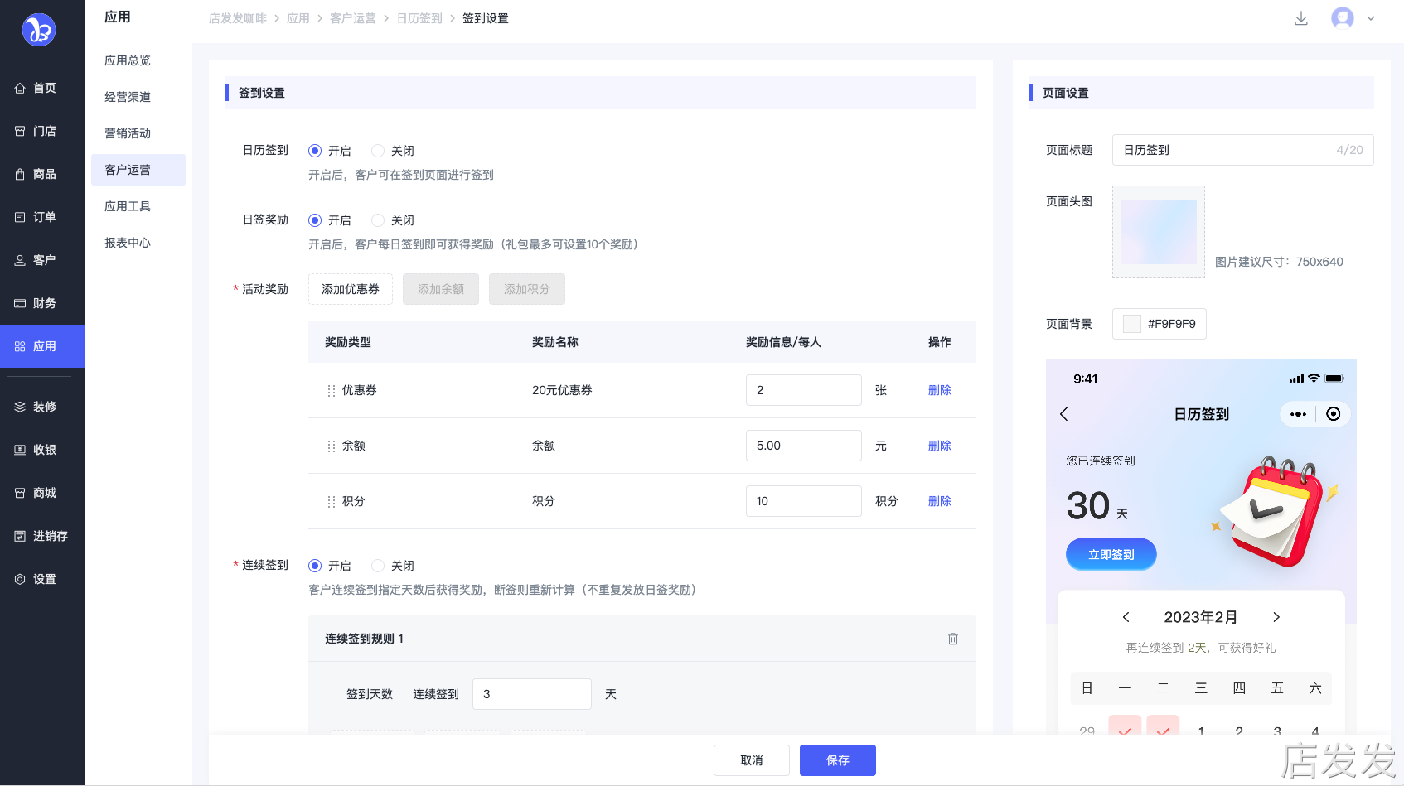The height and width of the screenshot is (786, 1404).
Task: Open the 首页 home icon
Action: [20, 89]
